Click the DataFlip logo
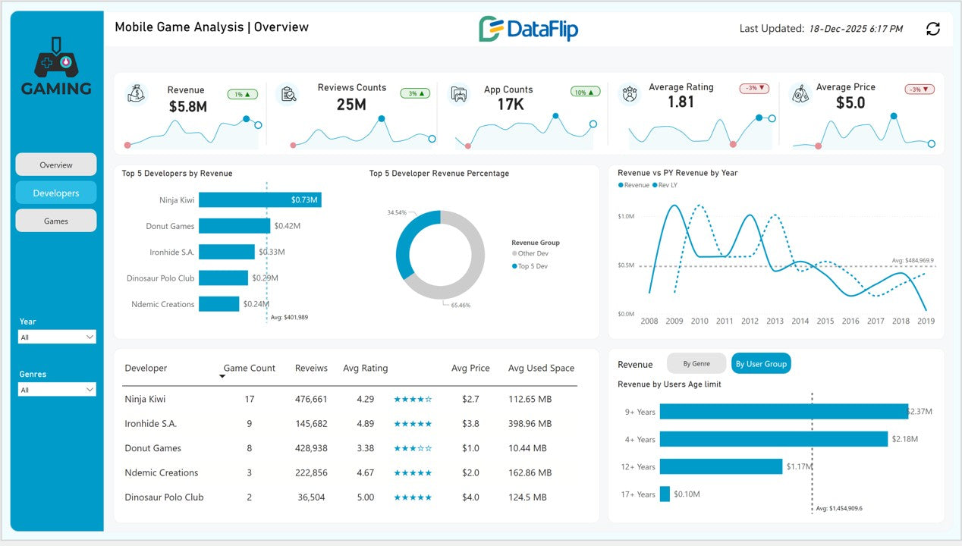The height and width of the screenshot is (546, 962). point(528,29)
